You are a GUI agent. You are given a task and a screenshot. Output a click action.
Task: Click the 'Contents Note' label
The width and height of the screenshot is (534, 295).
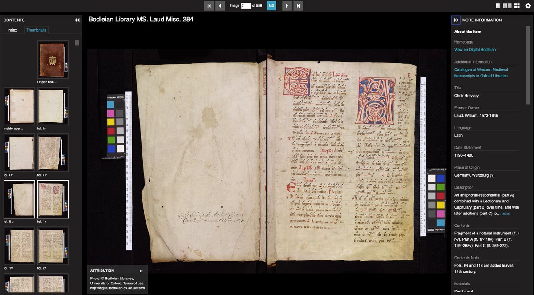(x=466, y=258)
